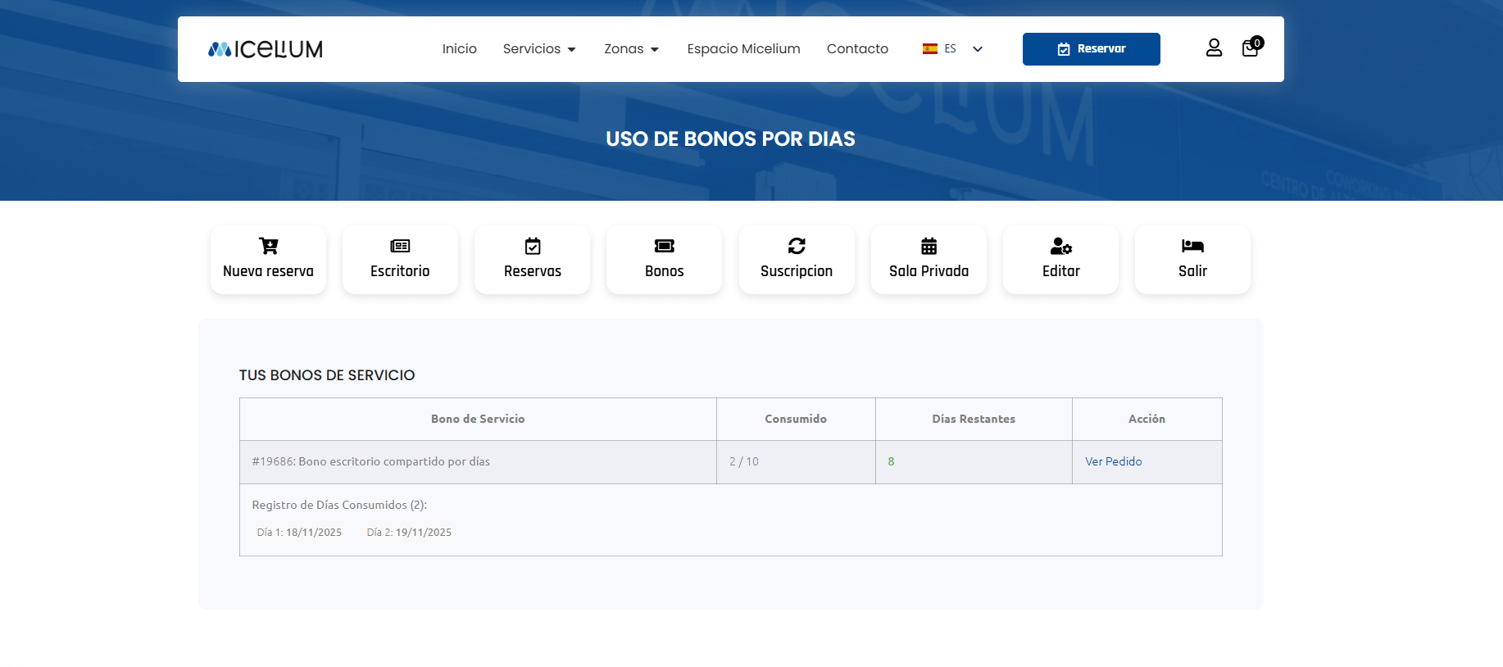
Task: Expand the Zonas dropdown menu
Action: (x=631, y=49)
